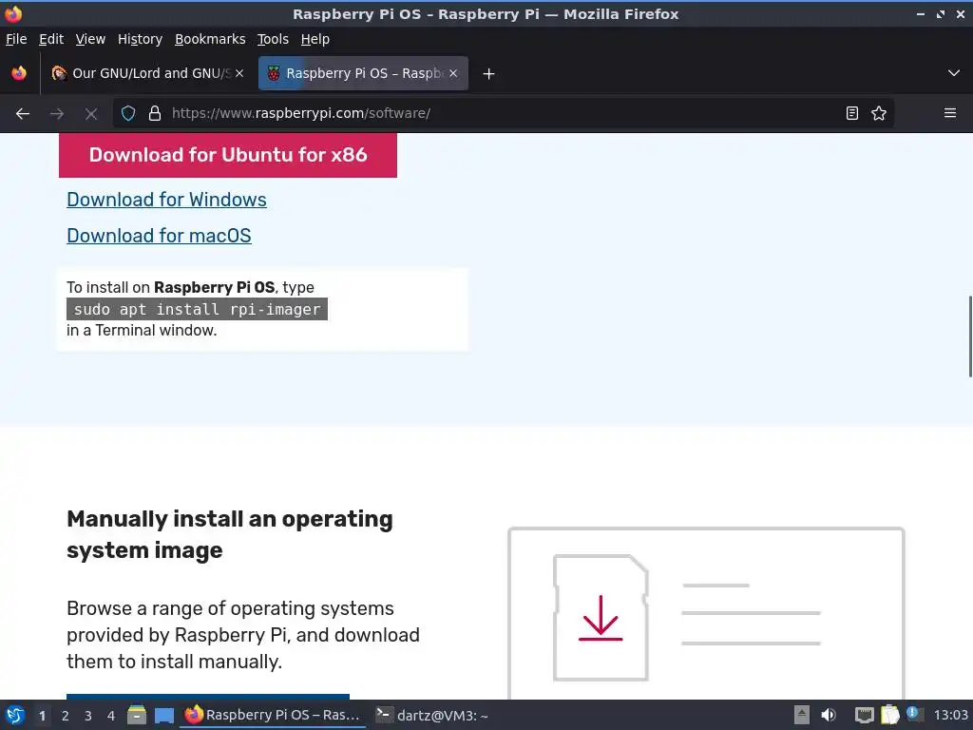Screen dimensions: 973x730
Task: Click the URL address field
Action: [x=503, y=113]
